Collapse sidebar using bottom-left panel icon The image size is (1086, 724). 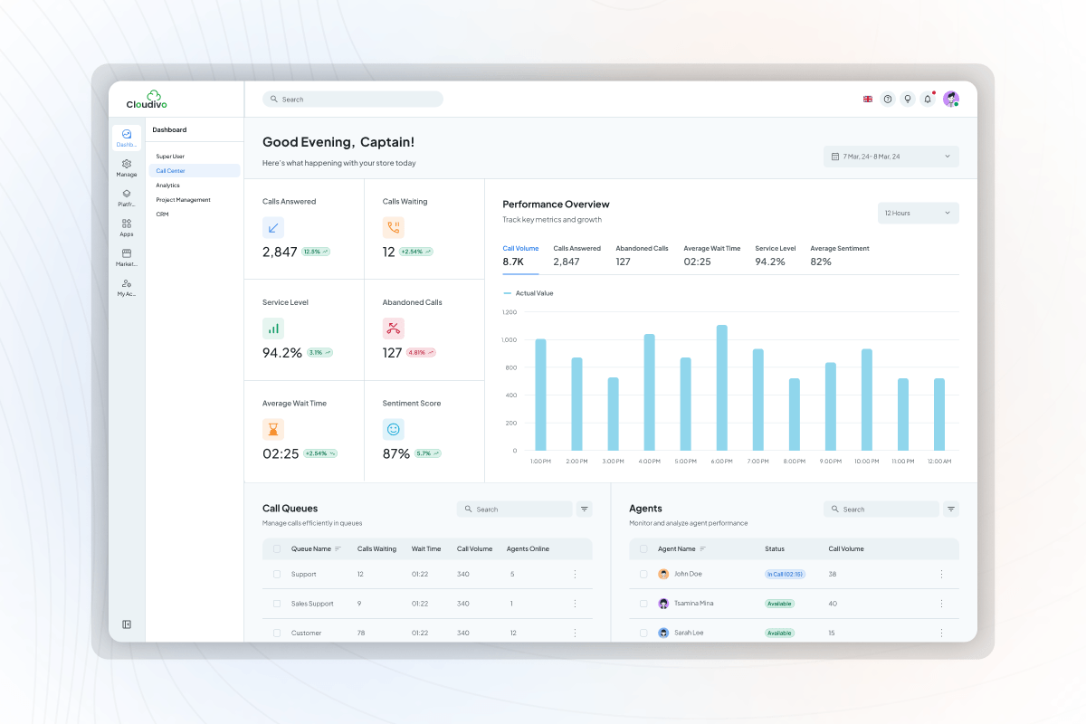point(127,624)
